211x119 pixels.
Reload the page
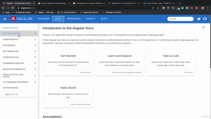(x=13, y=8)
